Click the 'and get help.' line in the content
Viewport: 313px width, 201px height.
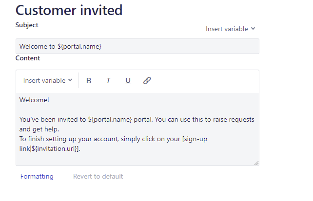[39, 129]
